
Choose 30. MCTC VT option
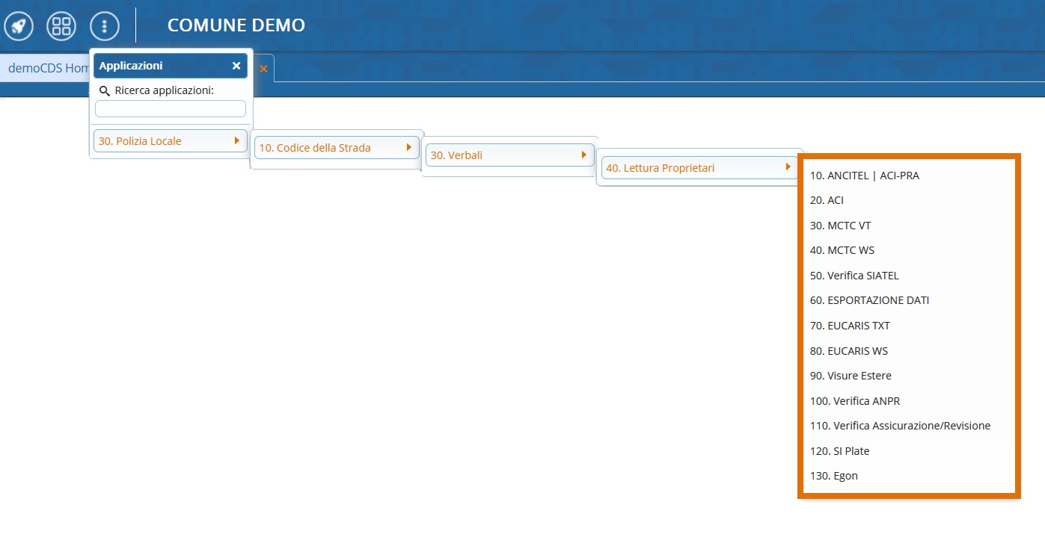pos(840,226)
